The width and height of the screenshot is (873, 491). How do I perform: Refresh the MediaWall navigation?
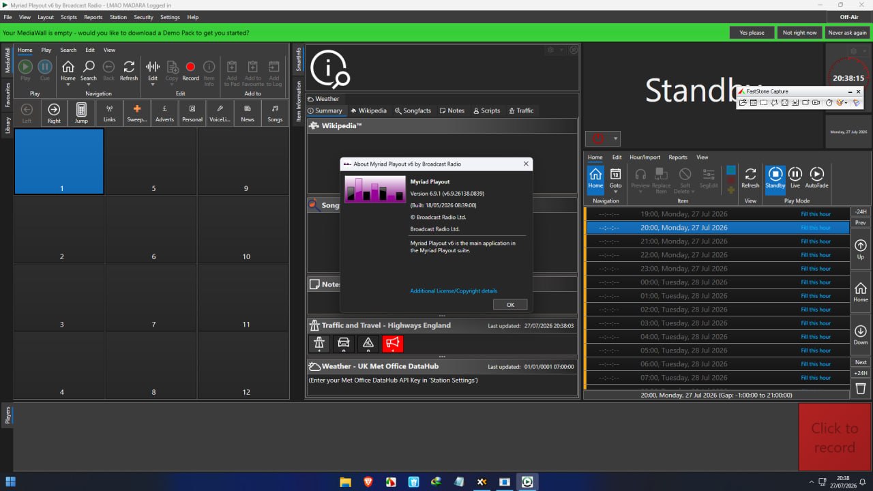[129, 70]
